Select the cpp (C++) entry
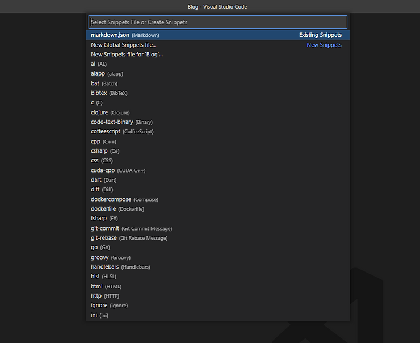The height and width of the screenshot is (343, 420). click(103, 141)
